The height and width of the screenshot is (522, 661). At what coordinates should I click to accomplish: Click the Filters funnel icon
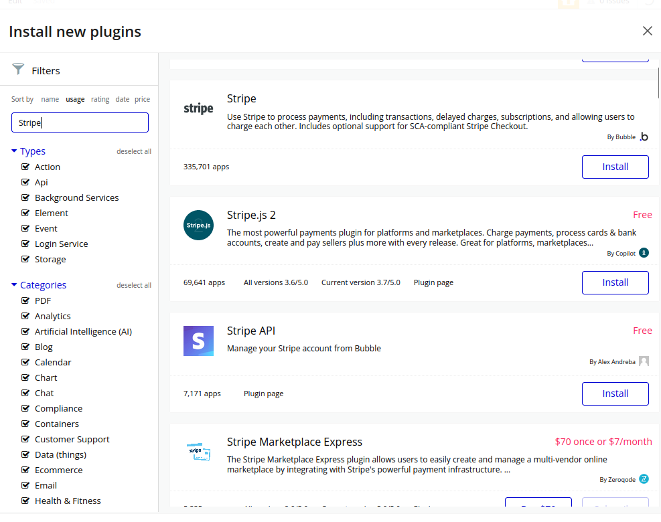pos(18,69)
